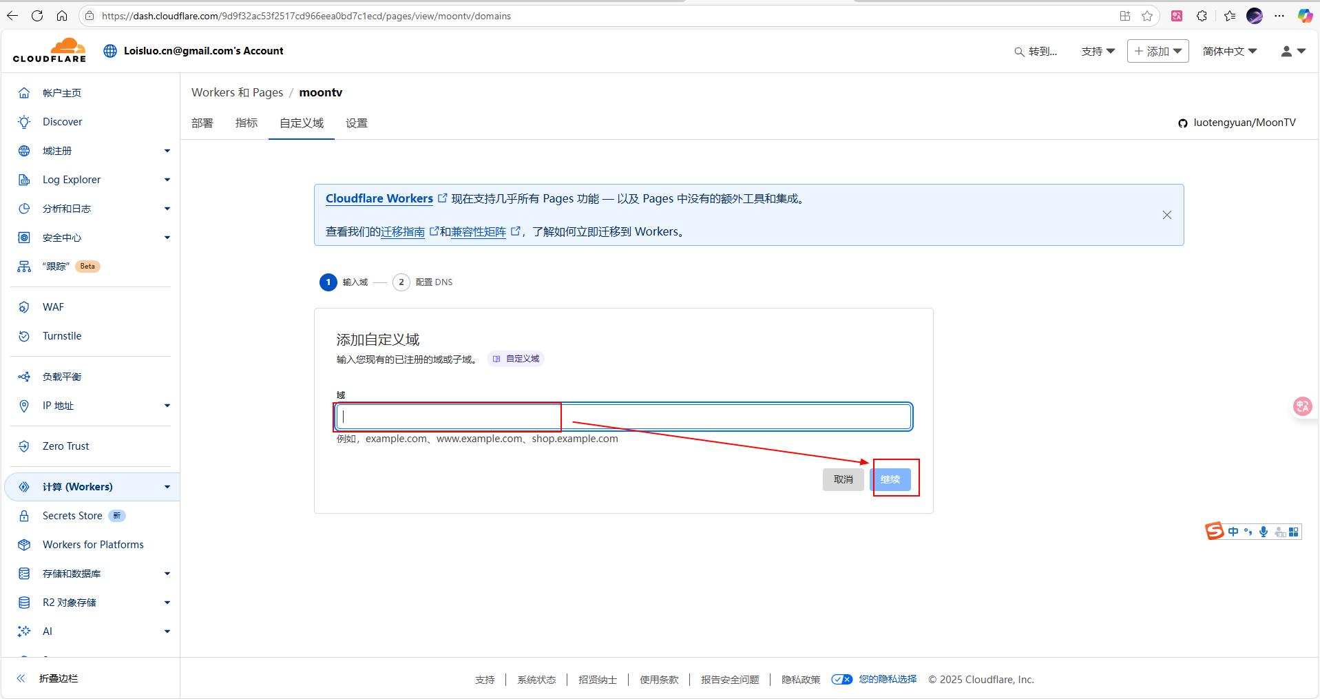Click the search magnifier next to 转到
Screen dimensions: 1320x699
tap(1019, 52)
